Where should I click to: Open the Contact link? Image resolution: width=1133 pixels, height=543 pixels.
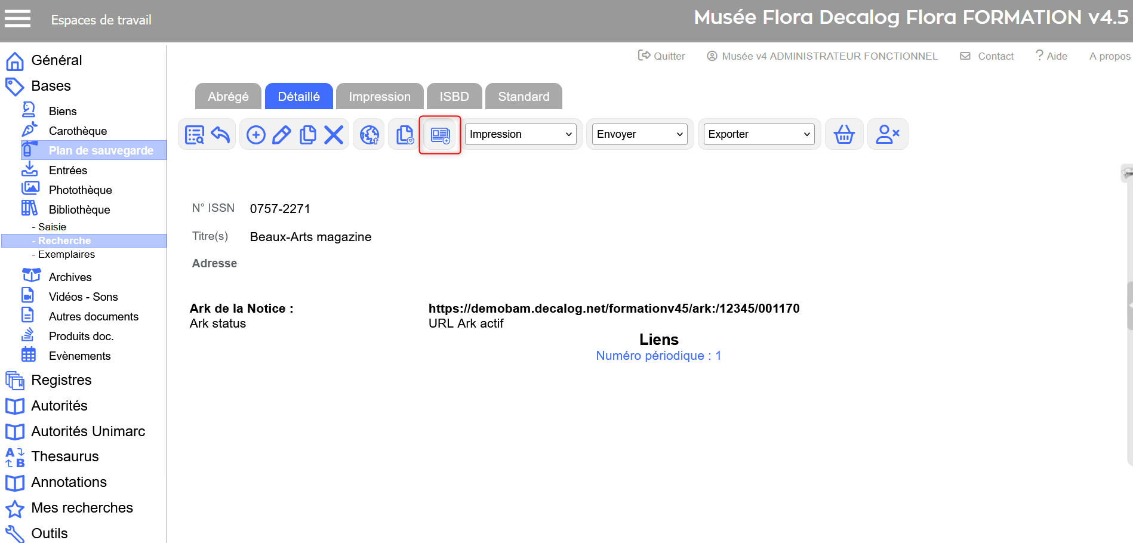click(987, 56)
